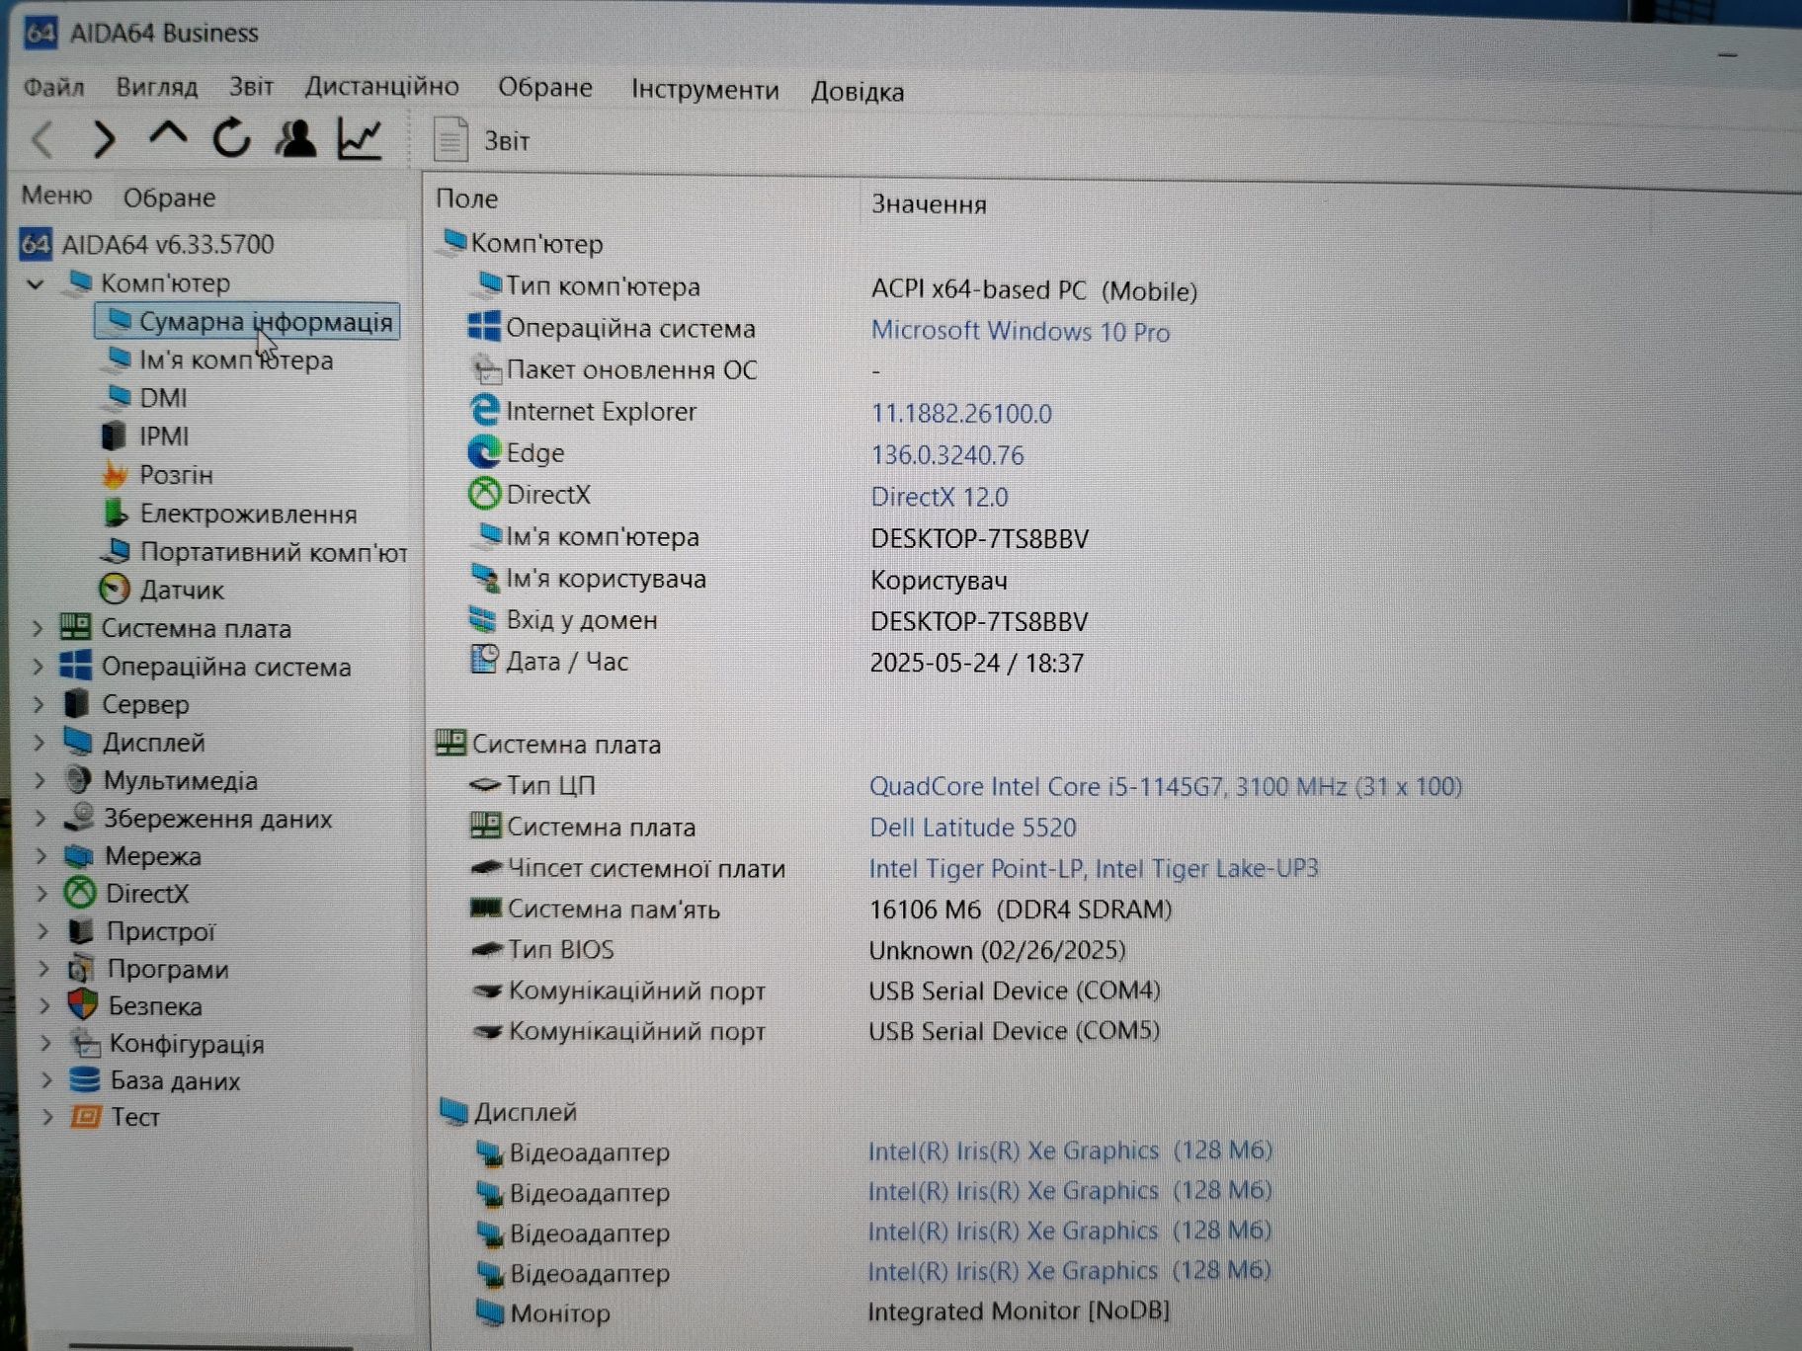
Task: Expand the Операційна система tree node
Action: click(x=38, y=667)
